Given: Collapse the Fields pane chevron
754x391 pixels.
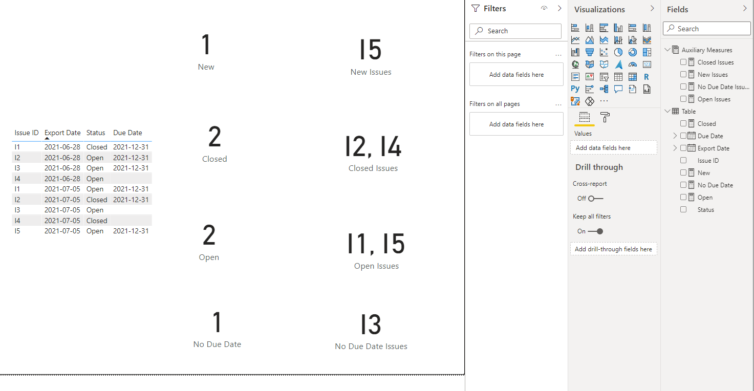Looking at the screenshot, I should 745,9.
